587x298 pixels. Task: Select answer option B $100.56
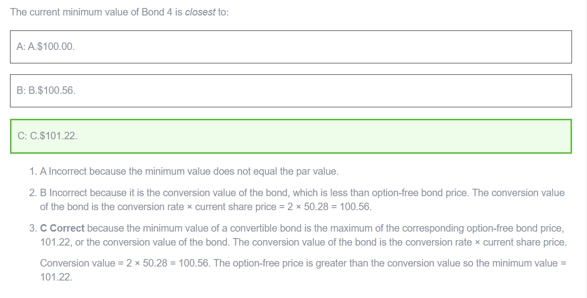[291, 91]
